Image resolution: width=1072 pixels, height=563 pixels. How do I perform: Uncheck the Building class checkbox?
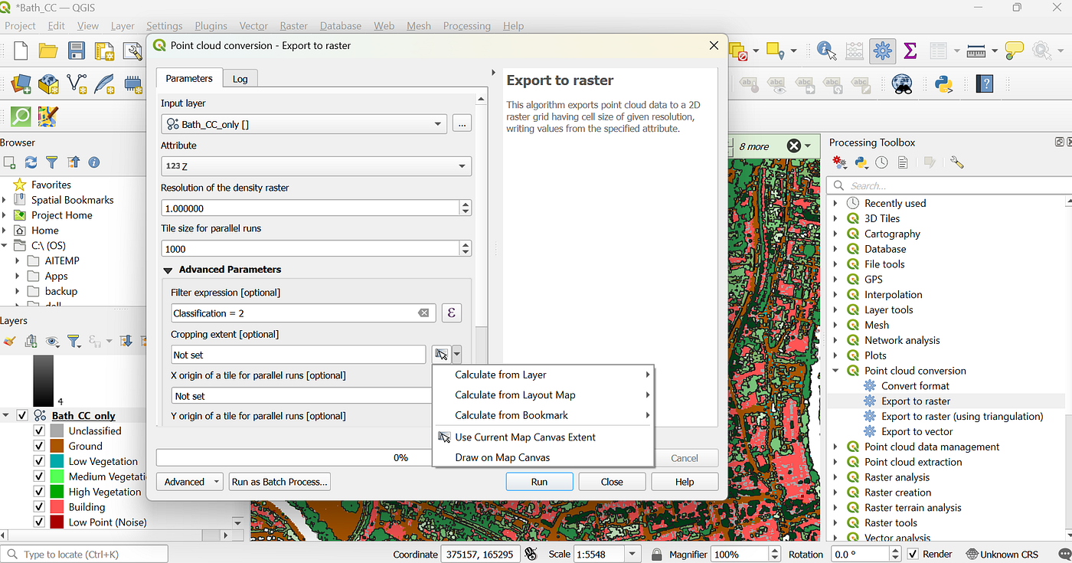coord(39,506)
